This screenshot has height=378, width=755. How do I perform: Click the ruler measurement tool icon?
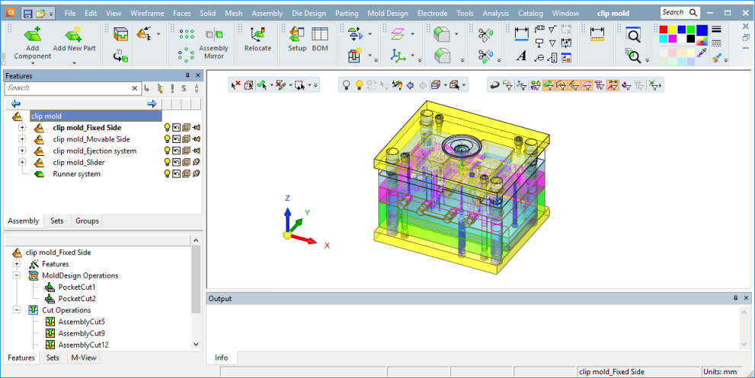coord(597,34)
